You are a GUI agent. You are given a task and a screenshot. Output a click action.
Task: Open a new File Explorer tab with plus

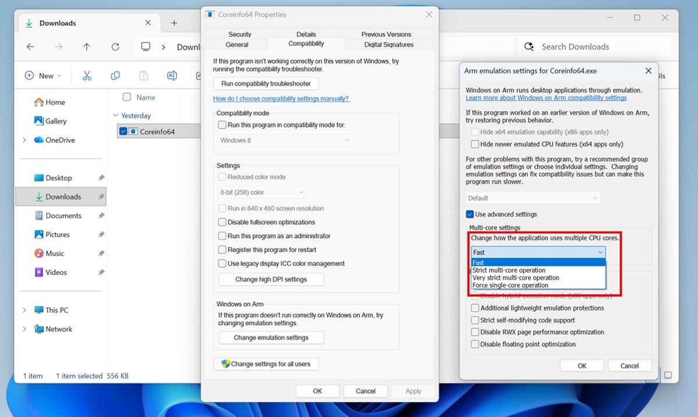[174, 23]
